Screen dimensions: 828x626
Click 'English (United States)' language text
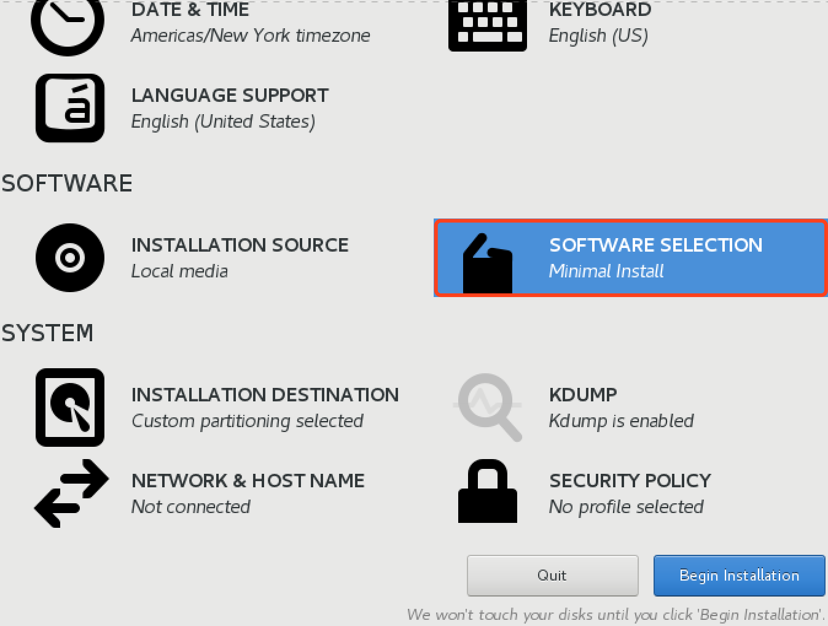[224, 122]
